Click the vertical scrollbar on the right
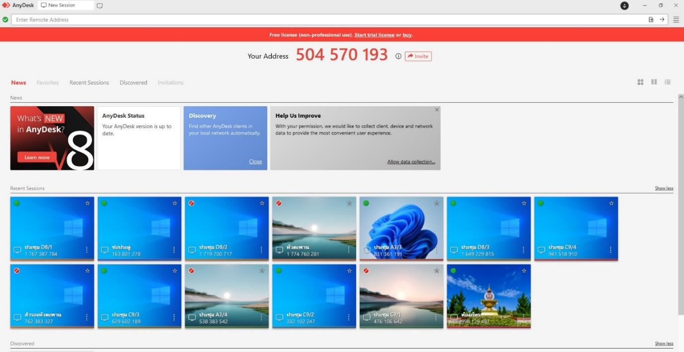 click(x=681, y=205)
